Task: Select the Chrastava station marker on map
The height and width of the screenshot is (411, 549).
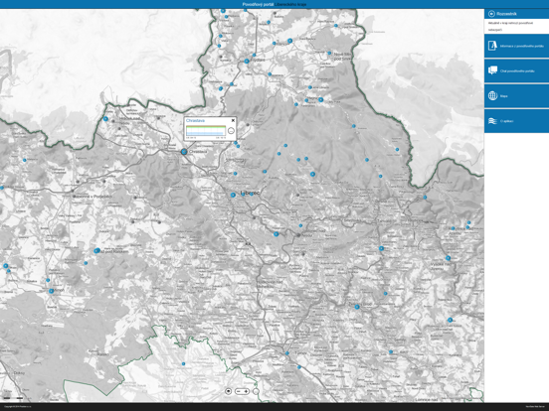Action: point(184,151)
